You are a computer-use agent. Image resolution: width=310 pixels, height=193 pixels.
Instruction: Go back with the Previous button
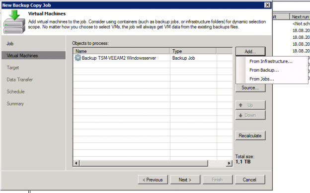tap(153, 180)
